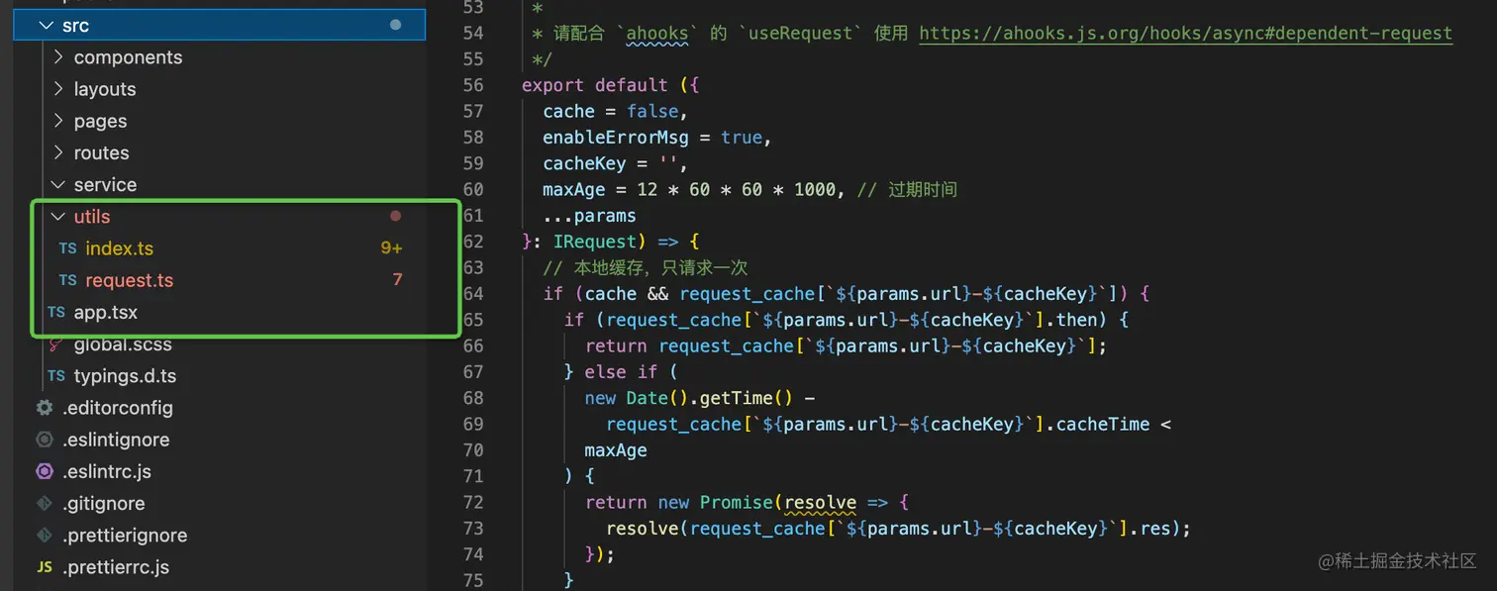Click git icon beside .gitignore
1497x591 pixels.
[44, 503]
